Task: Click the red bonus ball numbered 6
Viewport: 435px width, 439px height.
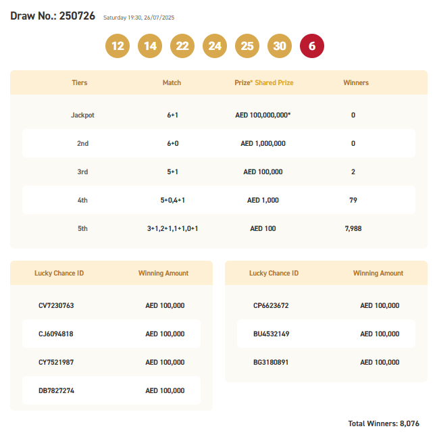Action: pos(312,46)
